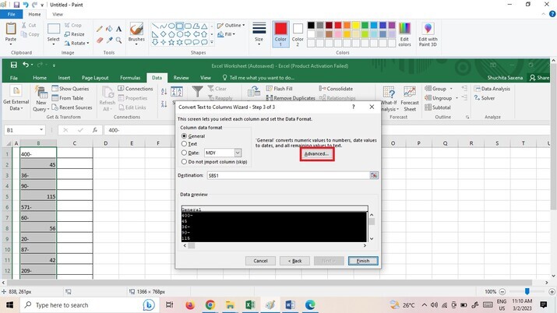Adjust the Paint zoom slider
Viewport: 557px width, 313px height.
click(527, 291)
